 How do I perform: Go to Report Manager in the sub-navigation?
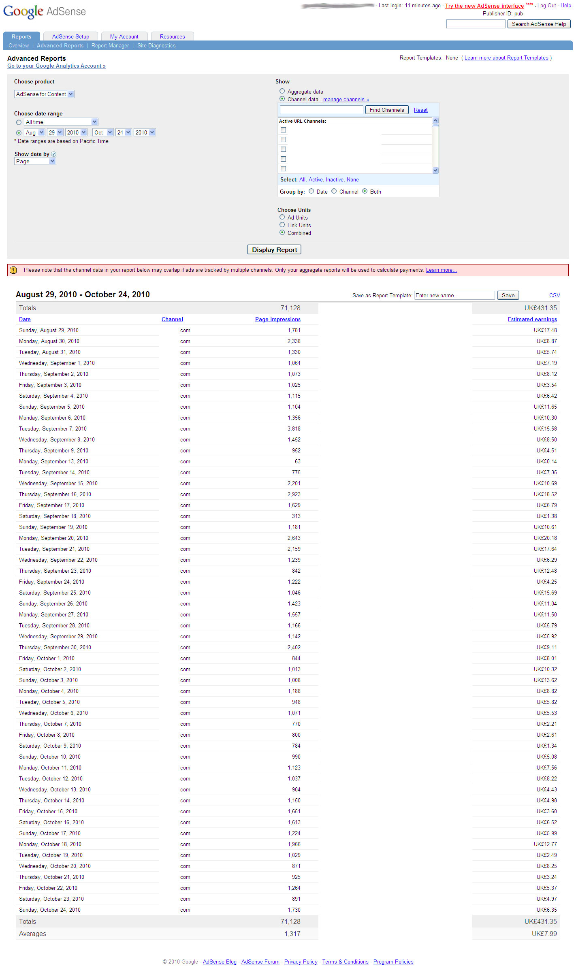(110, 46)
